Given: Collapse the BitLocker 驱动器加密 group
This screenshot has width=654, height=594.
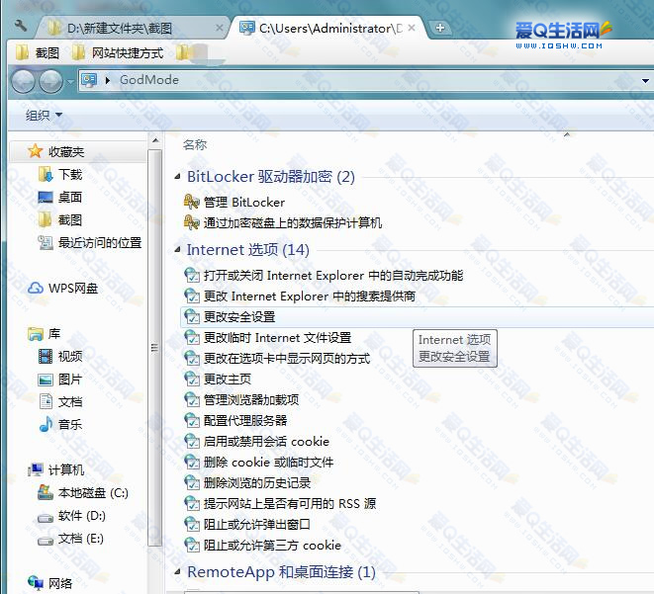Looking at the screenshot, I should (x=177, y=177).
